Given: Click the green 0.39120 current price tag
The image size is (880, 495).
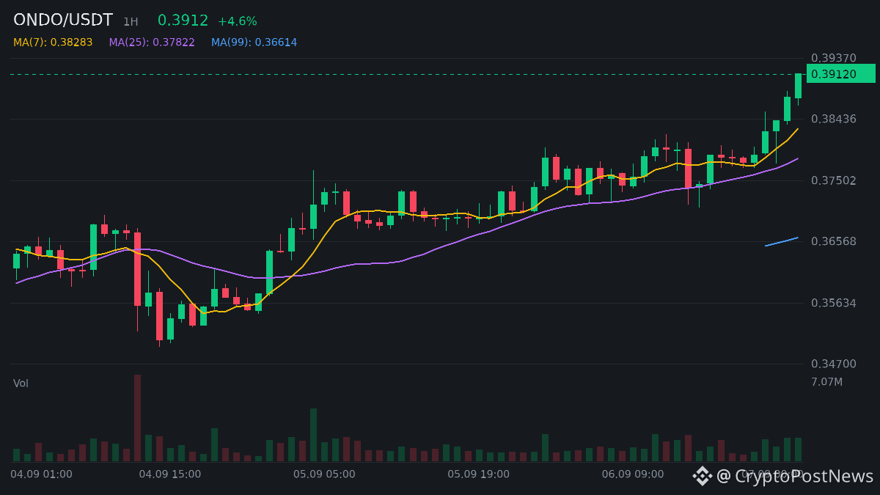Looking at the screenshot, I should [x=841, y=74].
